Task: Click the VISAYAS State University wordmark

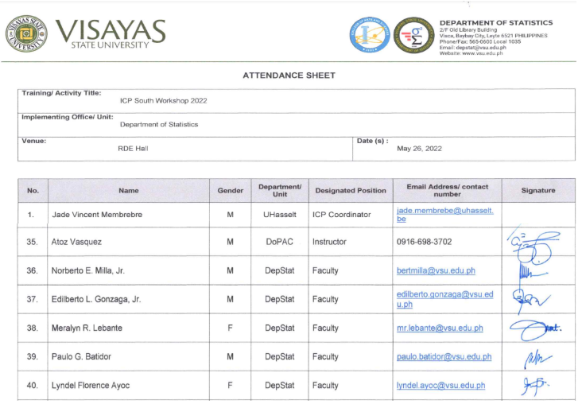Action: (111, 34)
